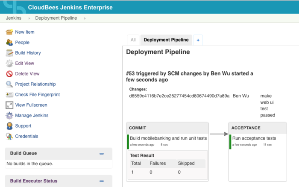Open Check File Fingerprint link
Screen dimensions: 299x187
coord(38,94)
